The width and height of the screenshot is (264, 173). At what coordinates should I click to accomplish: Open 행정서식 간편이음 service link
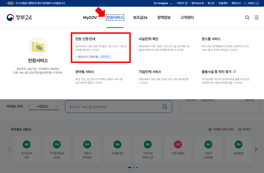88,57
